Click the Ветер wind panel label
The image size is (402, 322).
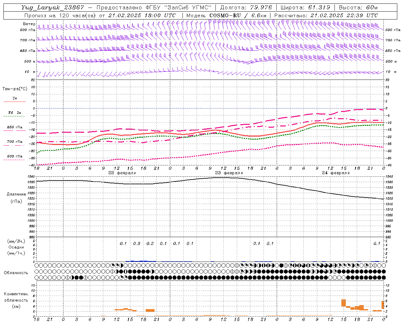click(x=29, y=24)
